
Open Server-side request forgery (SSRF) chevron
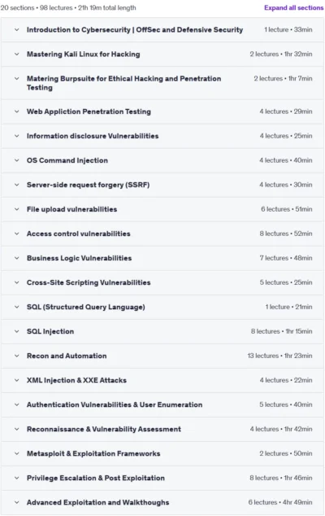(17, 185)
